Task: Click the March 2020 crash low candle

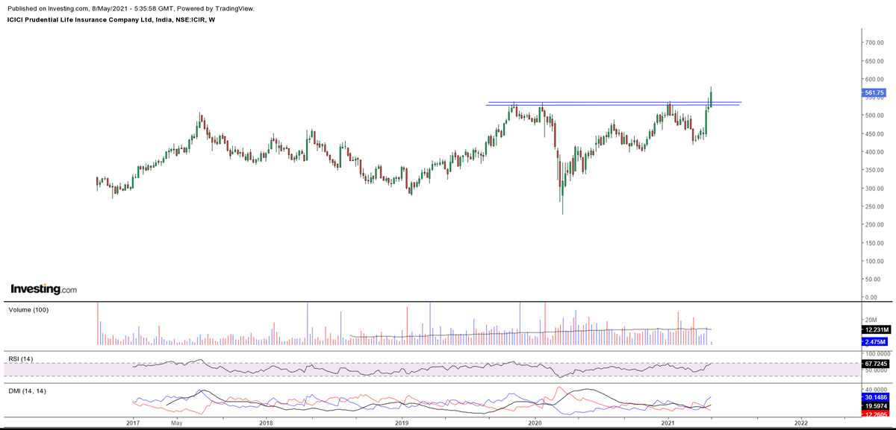Action: coord(562,188)
